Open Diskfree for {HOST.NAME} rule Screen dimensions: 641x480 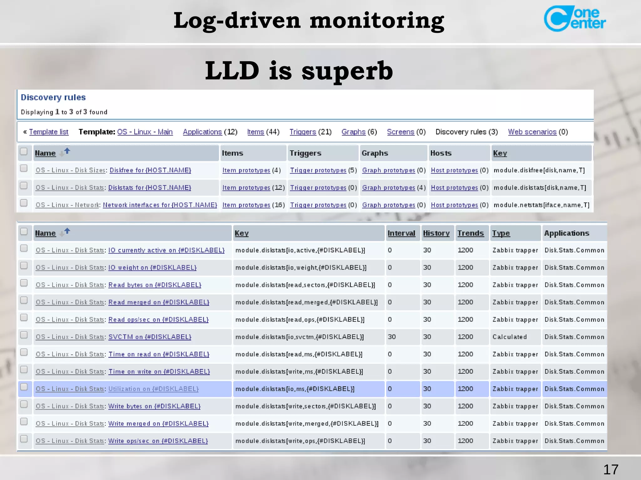[150, 170]
